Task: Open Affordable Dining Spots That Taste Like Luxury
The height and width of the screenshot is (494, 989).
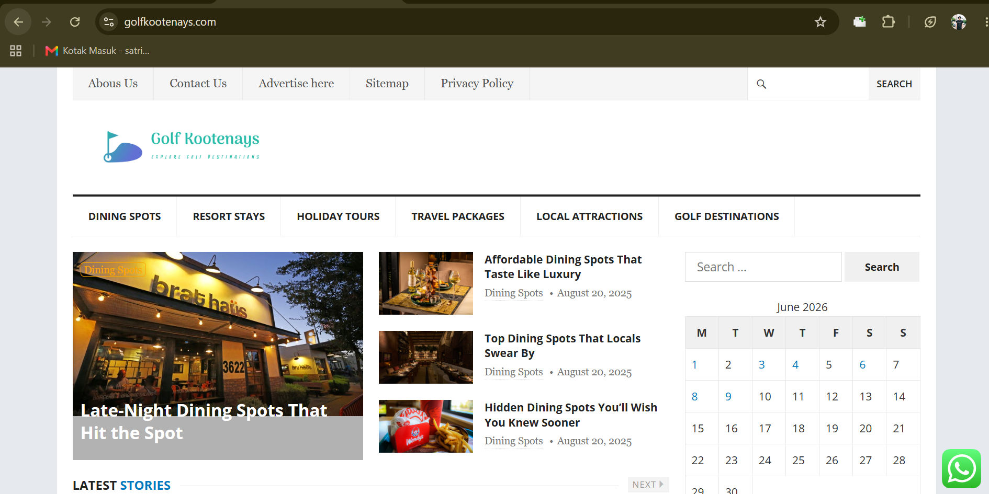Action: coord(563,267)
